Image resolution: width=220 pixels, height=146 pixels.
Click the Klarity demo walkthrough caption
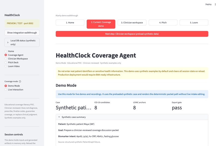point(67,15)
